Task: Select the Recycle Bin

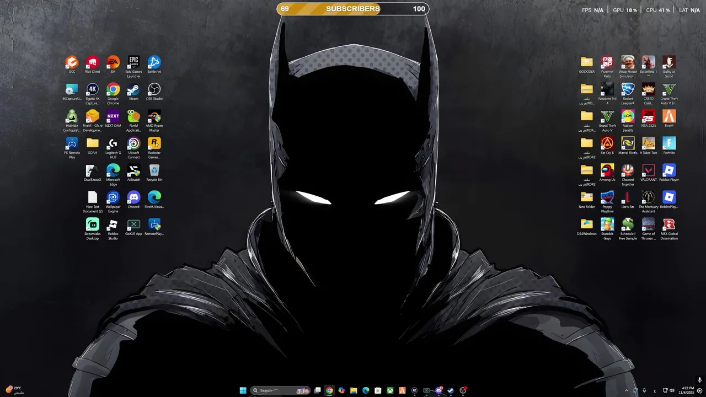Action: [x=154, y=173]
